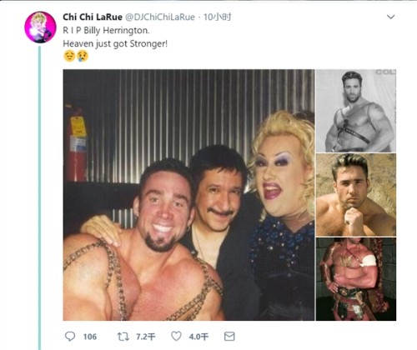Like the tweet with the heart icon
This screenshot has height=350, width=417.
(x=176, y=336)
